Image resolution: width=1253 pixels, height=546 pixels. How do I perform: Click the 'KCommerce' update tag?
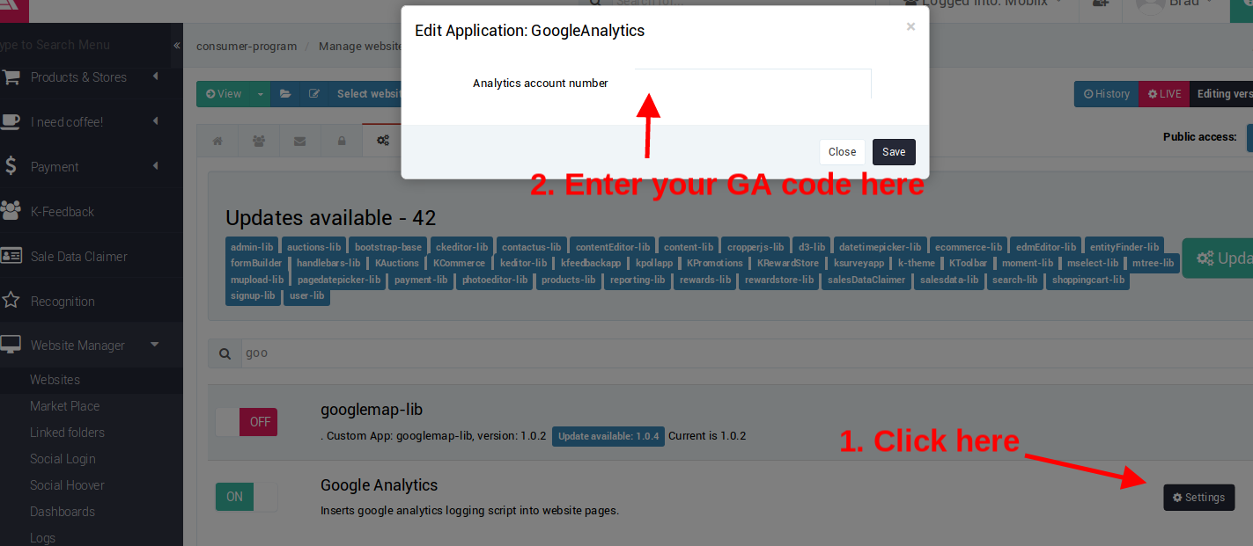point(460,263)
